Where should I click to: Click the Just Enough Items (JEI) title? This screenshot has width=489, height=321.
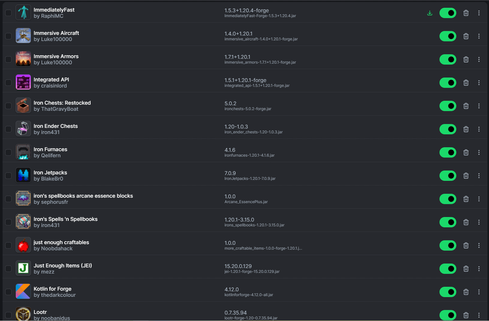tap(62, 265)
